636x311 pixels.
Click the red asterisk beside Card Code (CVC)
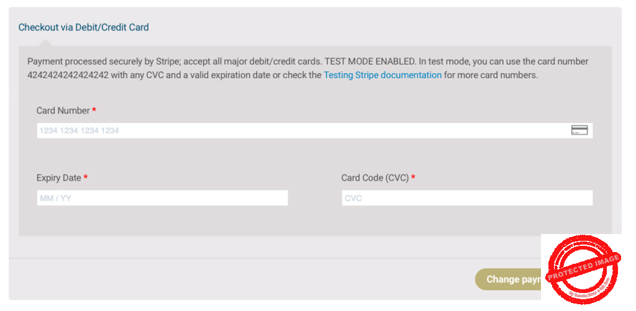point(413,178)
